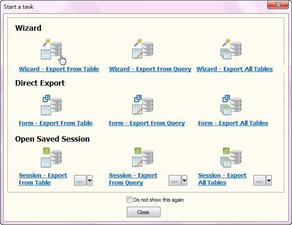Click the Form Export From Table icon

point(52,105)
